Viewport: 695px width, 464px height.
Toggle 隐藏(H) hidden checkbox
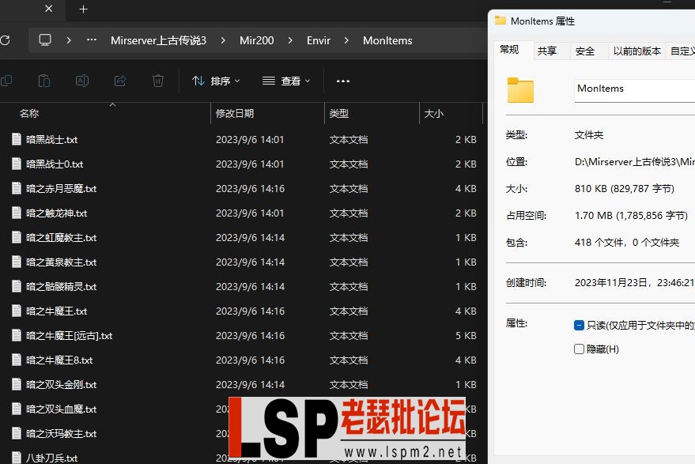click(579, 349)
